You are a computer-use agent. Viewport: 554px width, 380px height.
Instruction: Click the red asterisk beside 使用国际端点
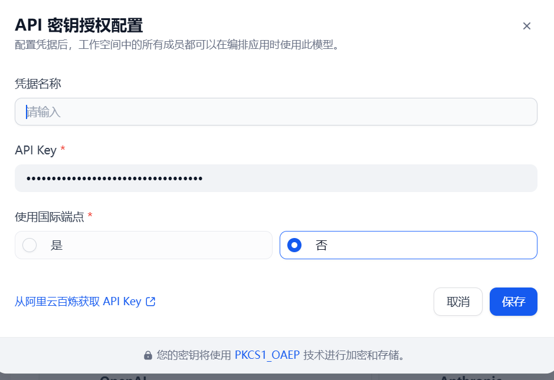coord(90,215)
